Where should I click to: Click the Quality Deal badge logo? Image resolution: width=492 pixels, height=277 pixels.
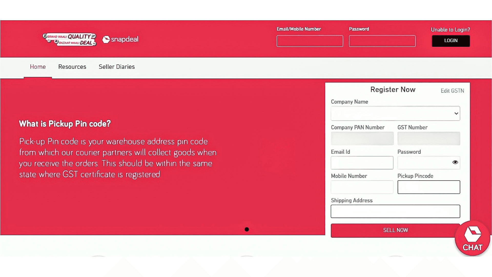click(x=69, y=39)
